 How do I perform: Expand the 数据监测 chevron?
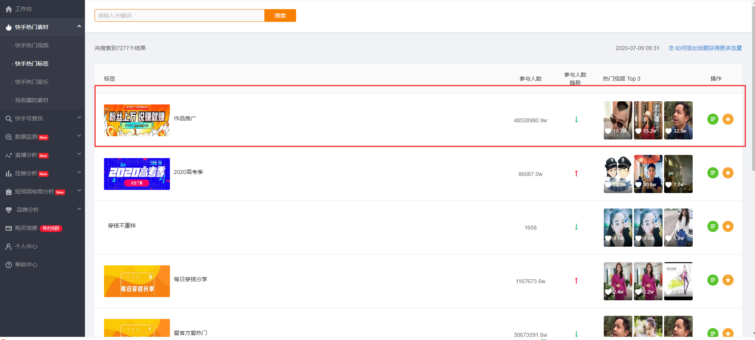pyautogui.click(x=79, y=136)
